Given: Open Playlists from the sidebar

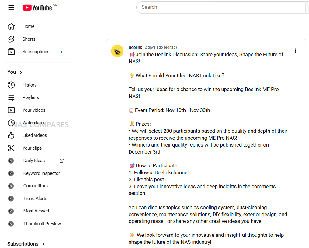Looking at the screenshot, I should pos(31,97).
